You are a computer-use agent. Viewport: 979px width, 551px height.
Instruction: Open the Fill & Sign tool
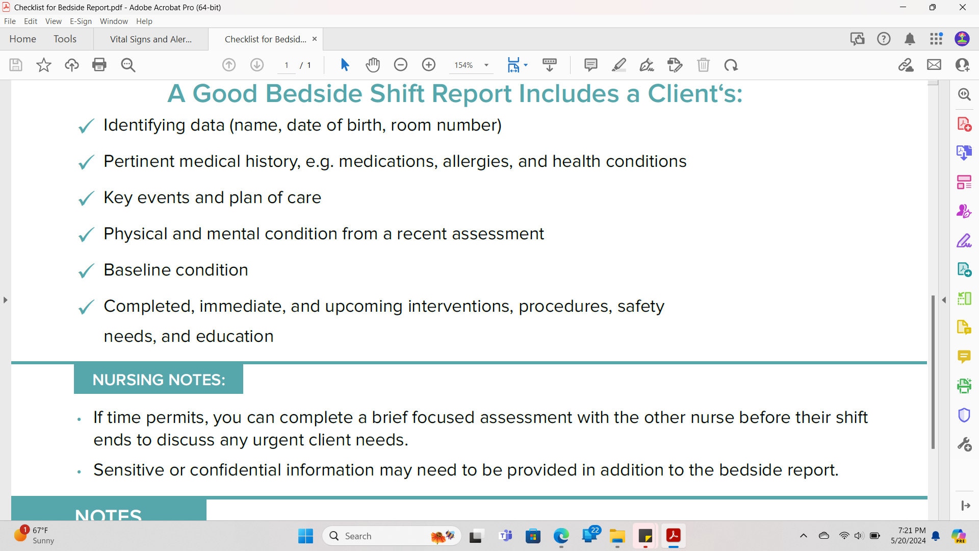647,65
